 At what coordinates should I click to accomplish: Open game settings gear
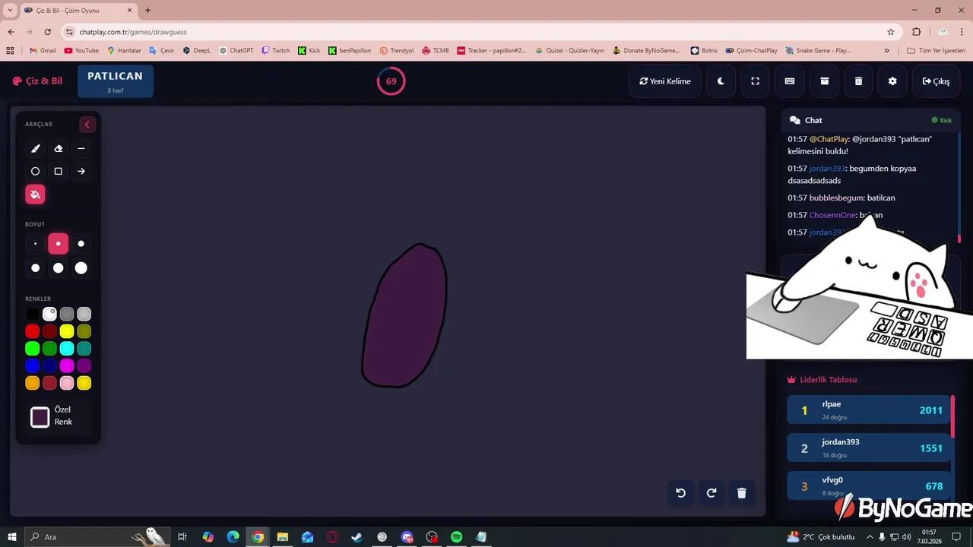coord(892,81)
